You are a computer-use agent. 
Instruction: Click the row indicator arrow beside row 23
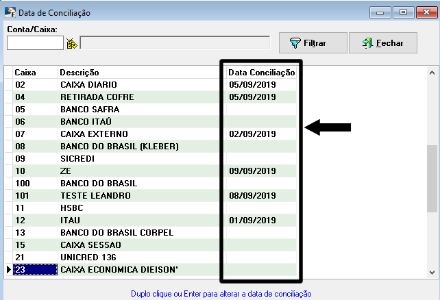click(x=8, y=269)
